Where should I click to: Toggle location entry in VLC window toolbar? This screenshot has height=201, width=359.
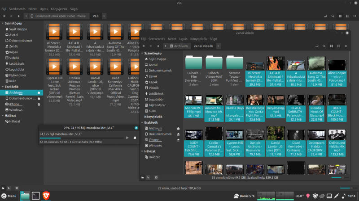click(x=325, y=16)
